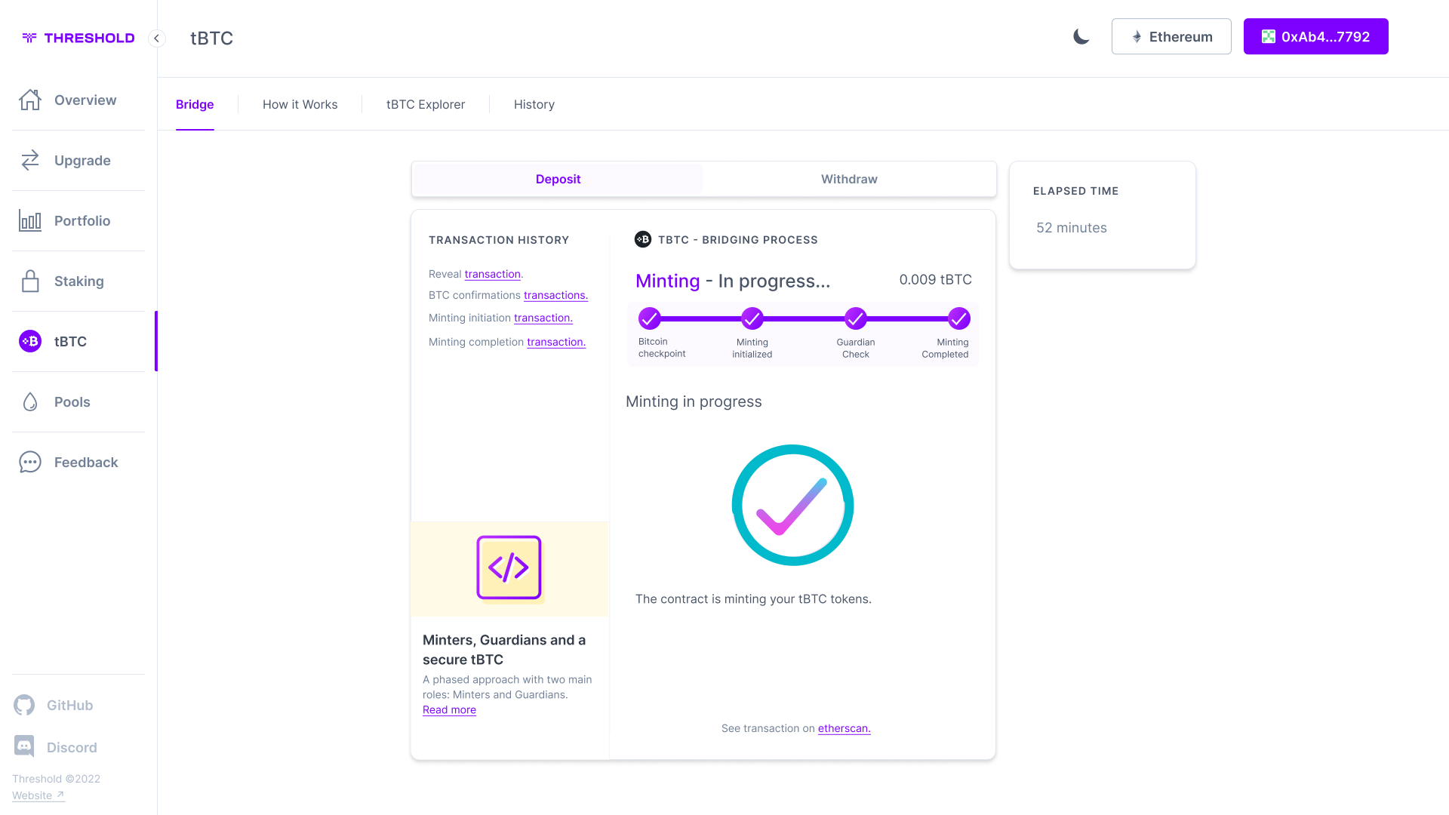This screenshot has height=815, width=1449.
Task: Click the Portfolio bar chart icon
Action: click(30, 220)
